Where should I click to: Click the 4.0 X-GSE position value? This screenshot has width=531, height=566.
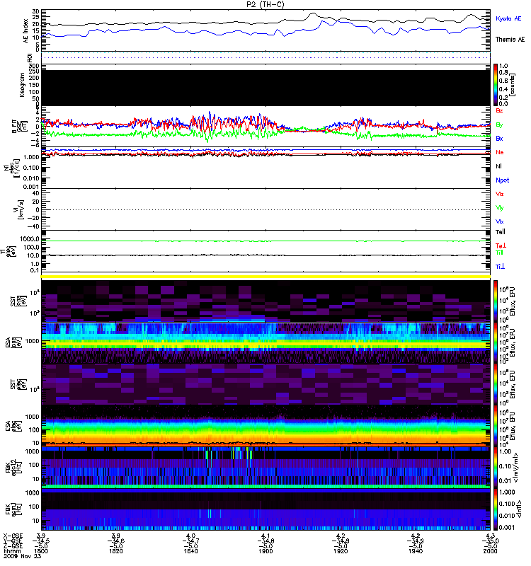(x=190, y=536)
